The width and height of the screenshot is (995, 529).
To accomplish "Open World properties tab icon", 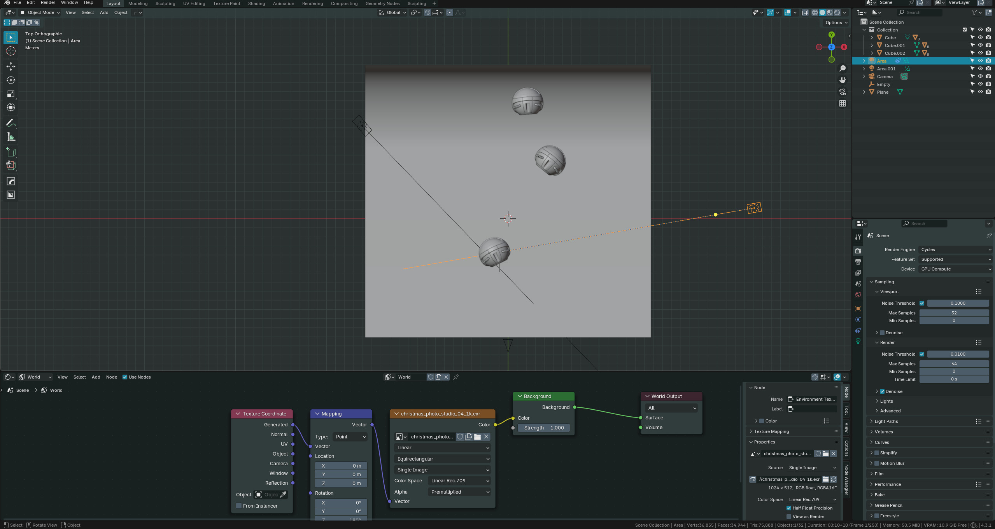I will click(858, 295).
